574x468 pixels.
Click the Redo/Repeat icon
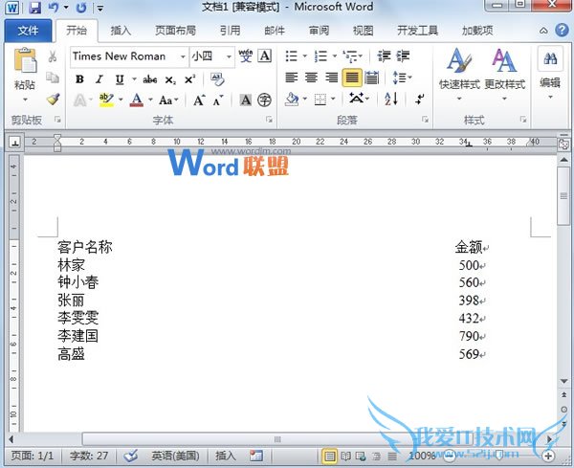pyautogui.click(x=81, y=8)
